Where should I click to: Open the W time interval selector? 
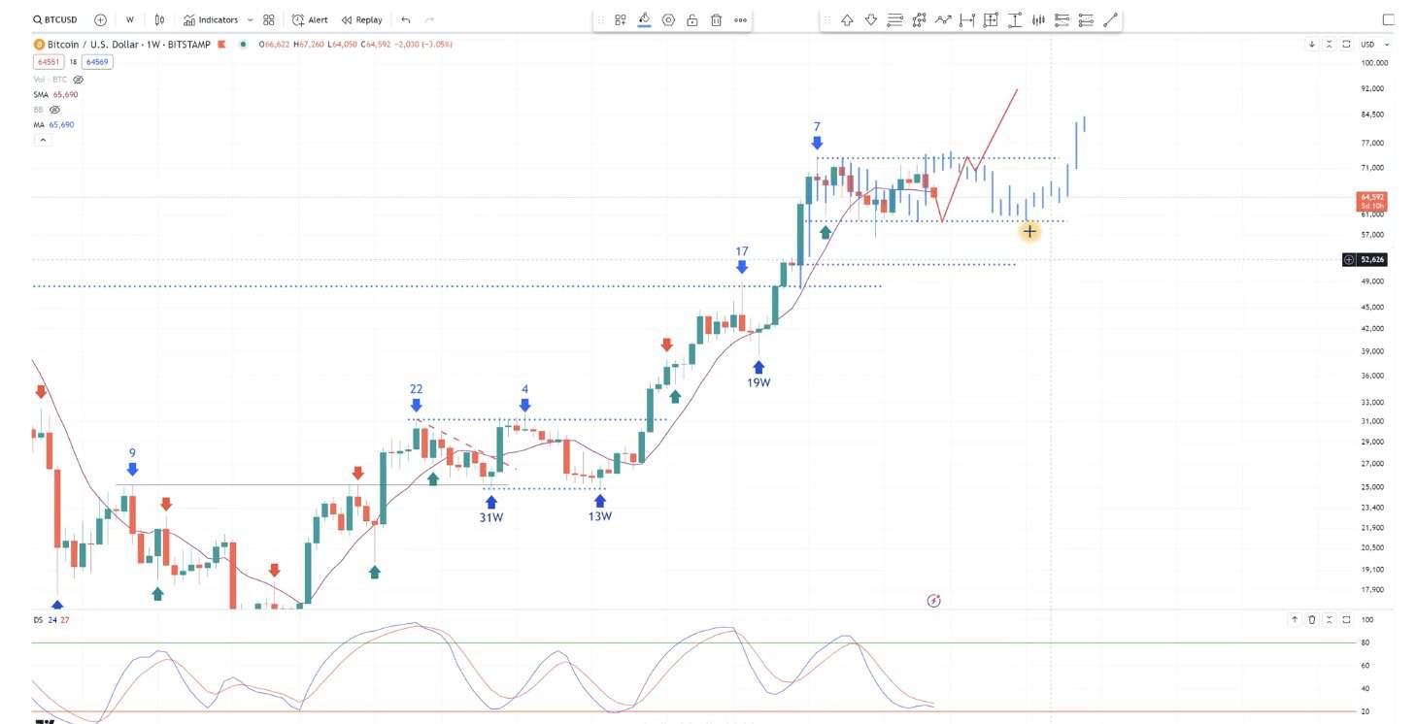click(x=129, y=19)
